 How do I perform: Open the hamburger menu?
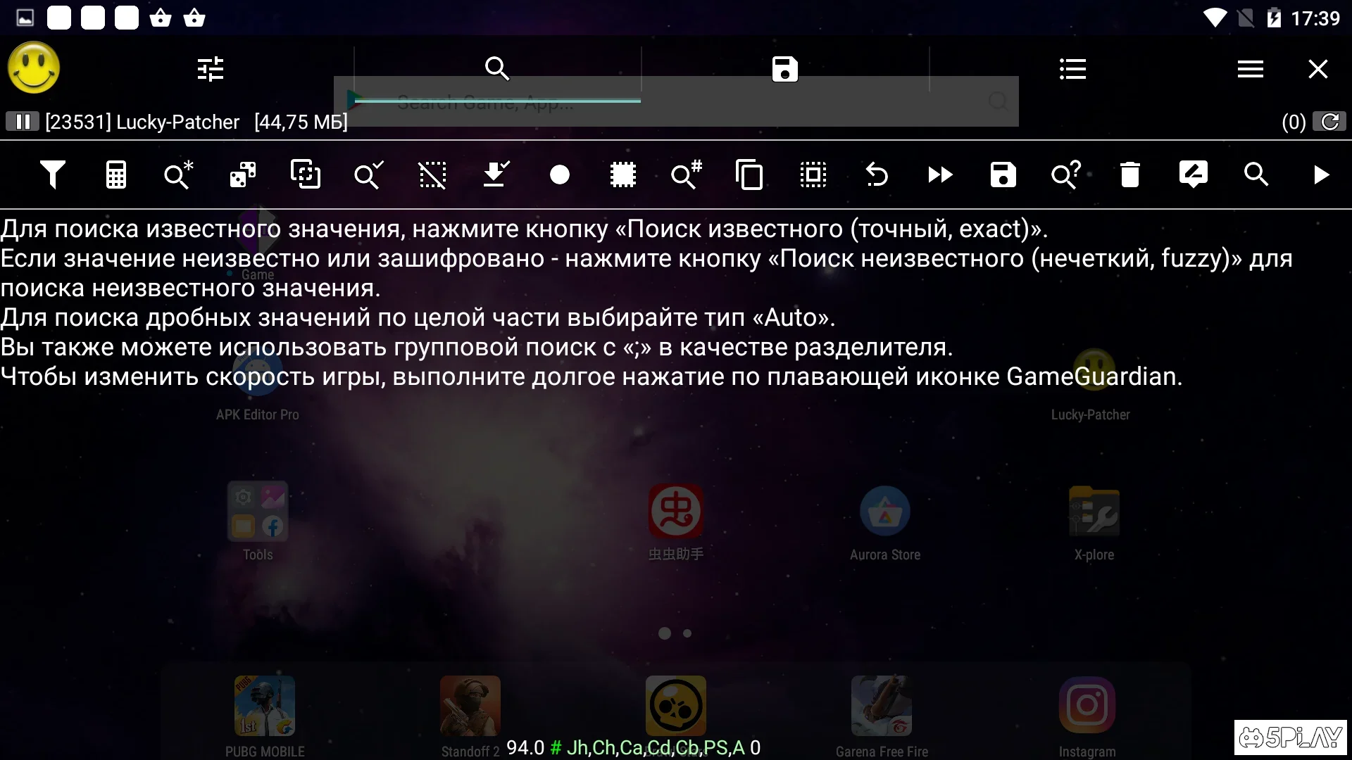click(x=1250, y=69)
